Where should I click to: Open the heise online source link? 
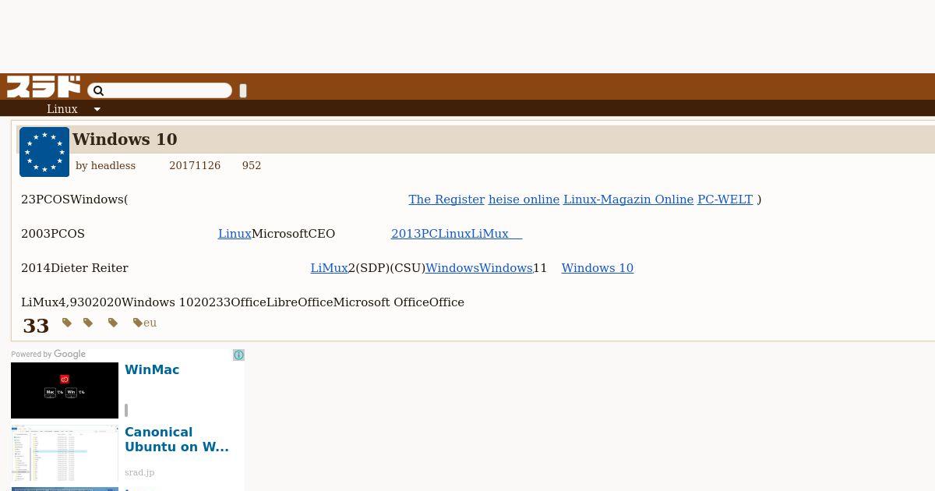524,200
